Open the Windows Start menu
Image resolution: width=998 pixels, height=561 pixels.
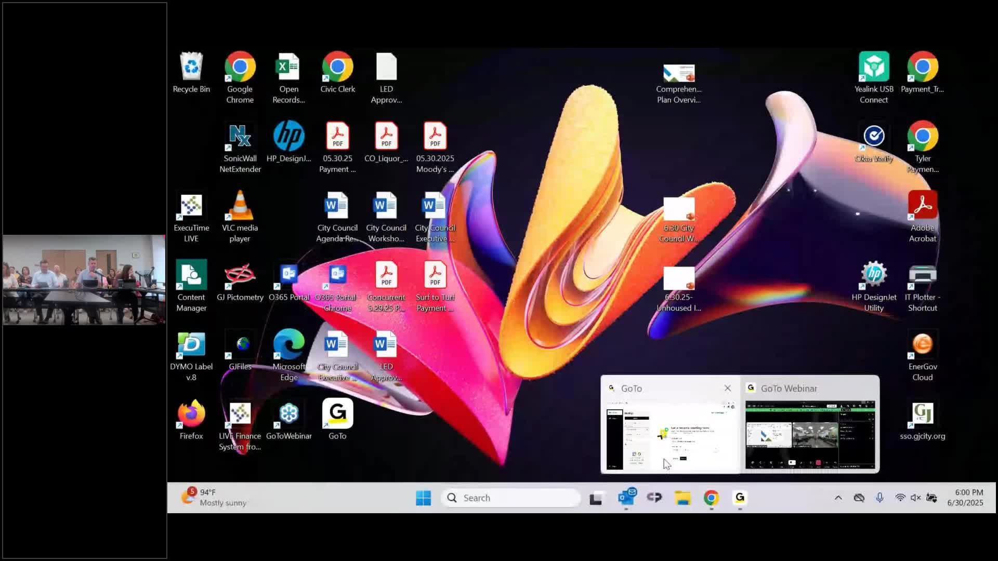(x=423, y=498)
